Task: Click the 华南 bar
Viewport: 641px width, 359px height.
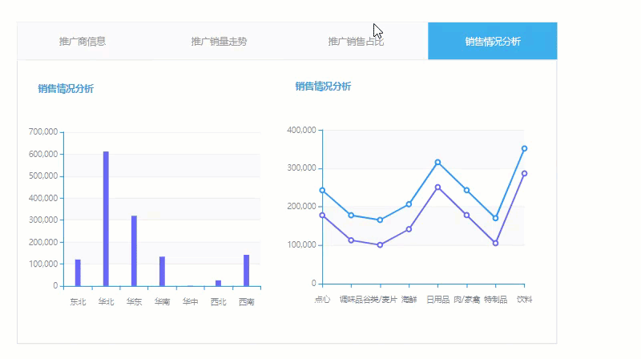Action: coord(163,271)
